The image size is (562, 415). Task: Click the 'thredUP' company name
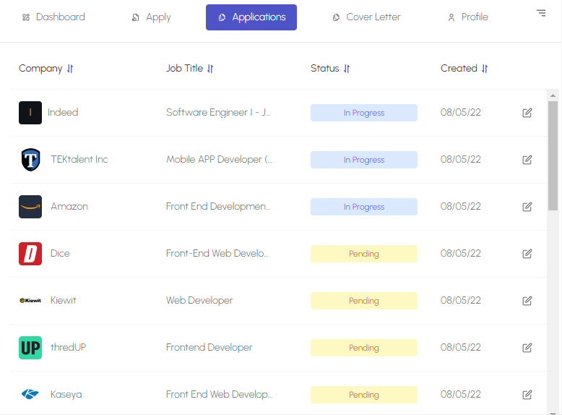point(68,347)
